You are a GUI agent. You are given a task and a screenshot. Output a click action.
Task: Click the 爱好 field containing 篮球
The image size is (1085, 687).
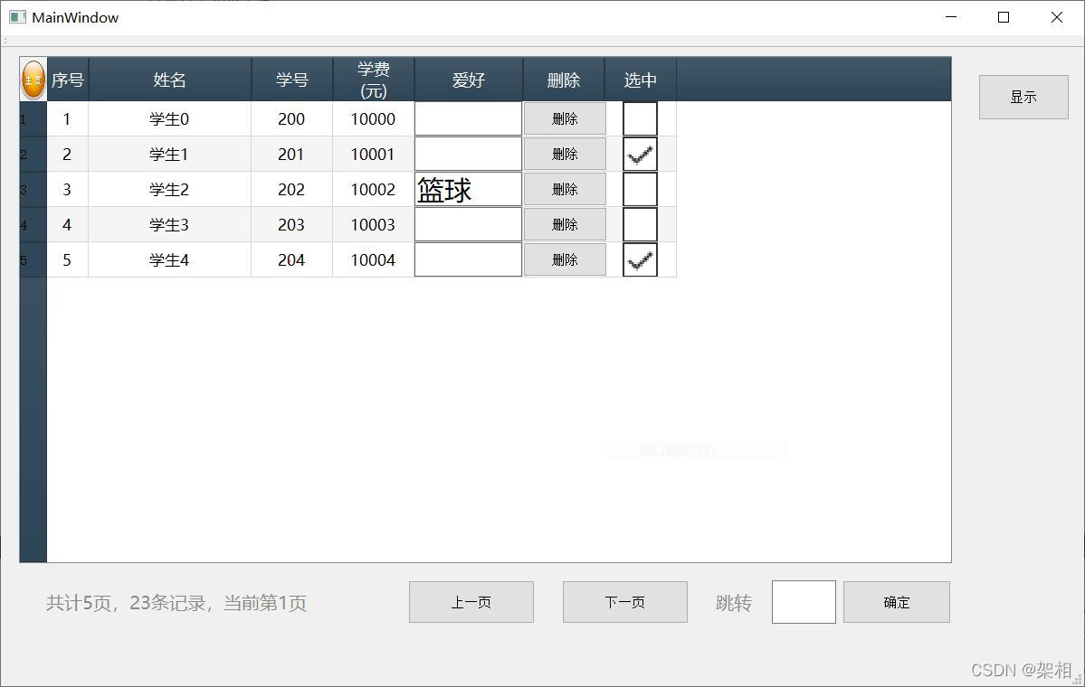(x=468, y=189)
